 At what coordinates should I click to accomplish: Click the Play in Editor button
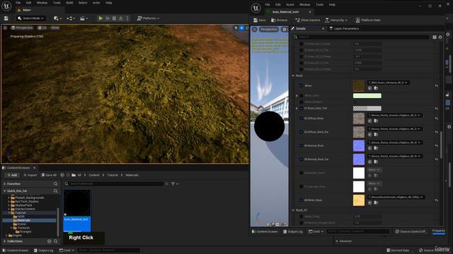[x=101, y=18]
